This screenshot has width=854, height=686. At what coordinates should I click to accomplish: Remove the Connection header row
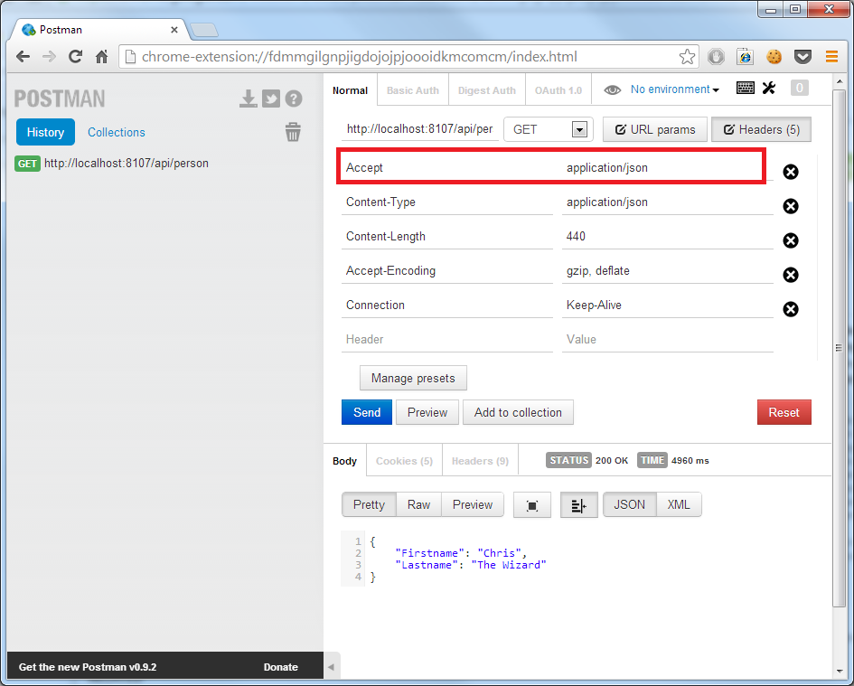[x=790, y=309]
